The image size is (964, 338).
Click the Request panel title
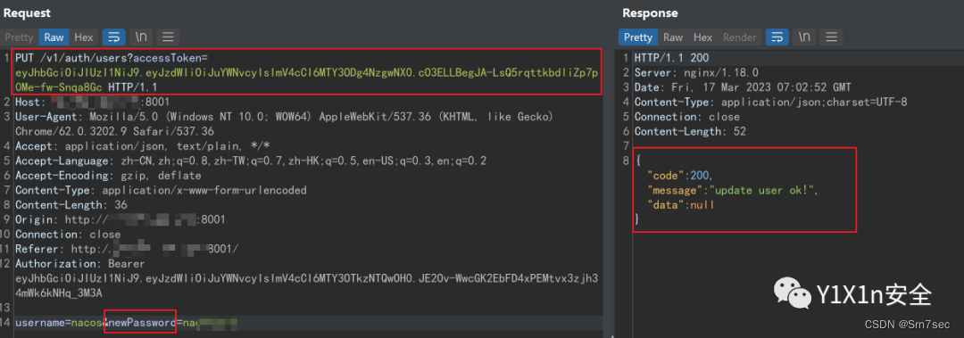click(x=28, y=12)
